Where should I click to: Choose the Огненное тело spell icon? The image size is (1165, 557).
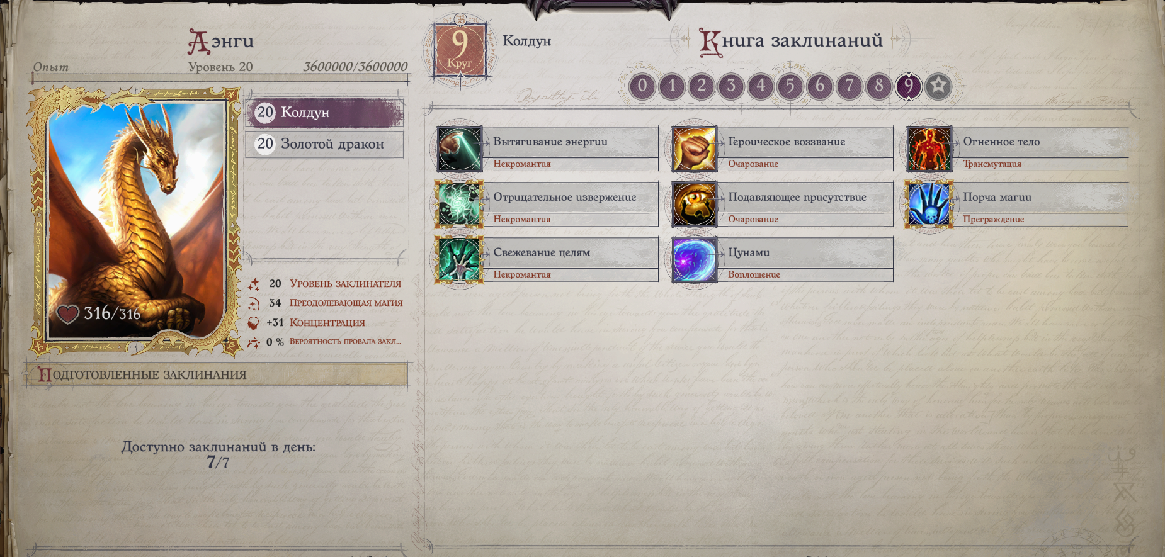tap(929, 149)
